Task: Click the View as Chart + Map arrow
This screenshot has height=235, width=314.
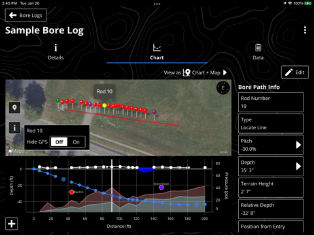Action: [225, 72]
